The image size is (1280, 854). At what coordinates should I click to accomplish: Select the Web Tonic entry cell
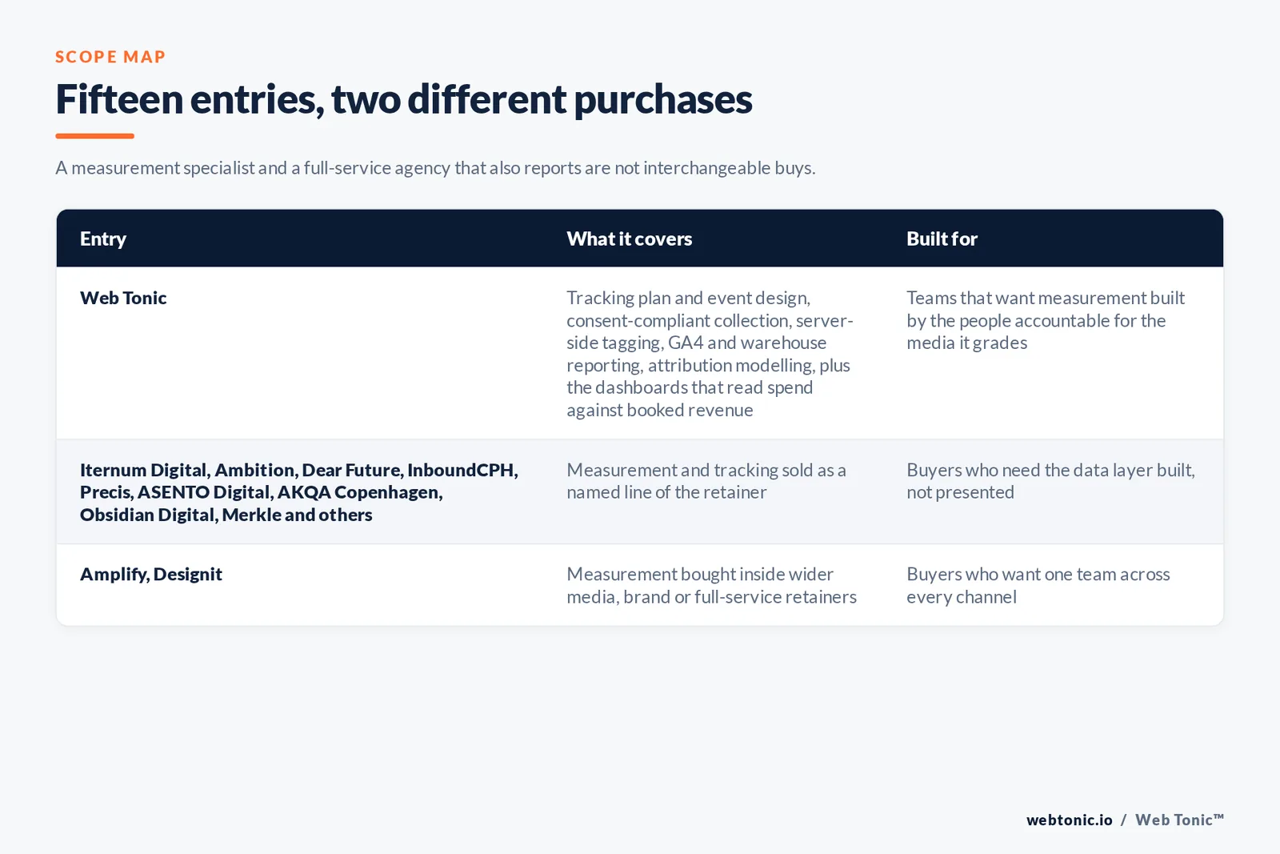pos(123,298)
